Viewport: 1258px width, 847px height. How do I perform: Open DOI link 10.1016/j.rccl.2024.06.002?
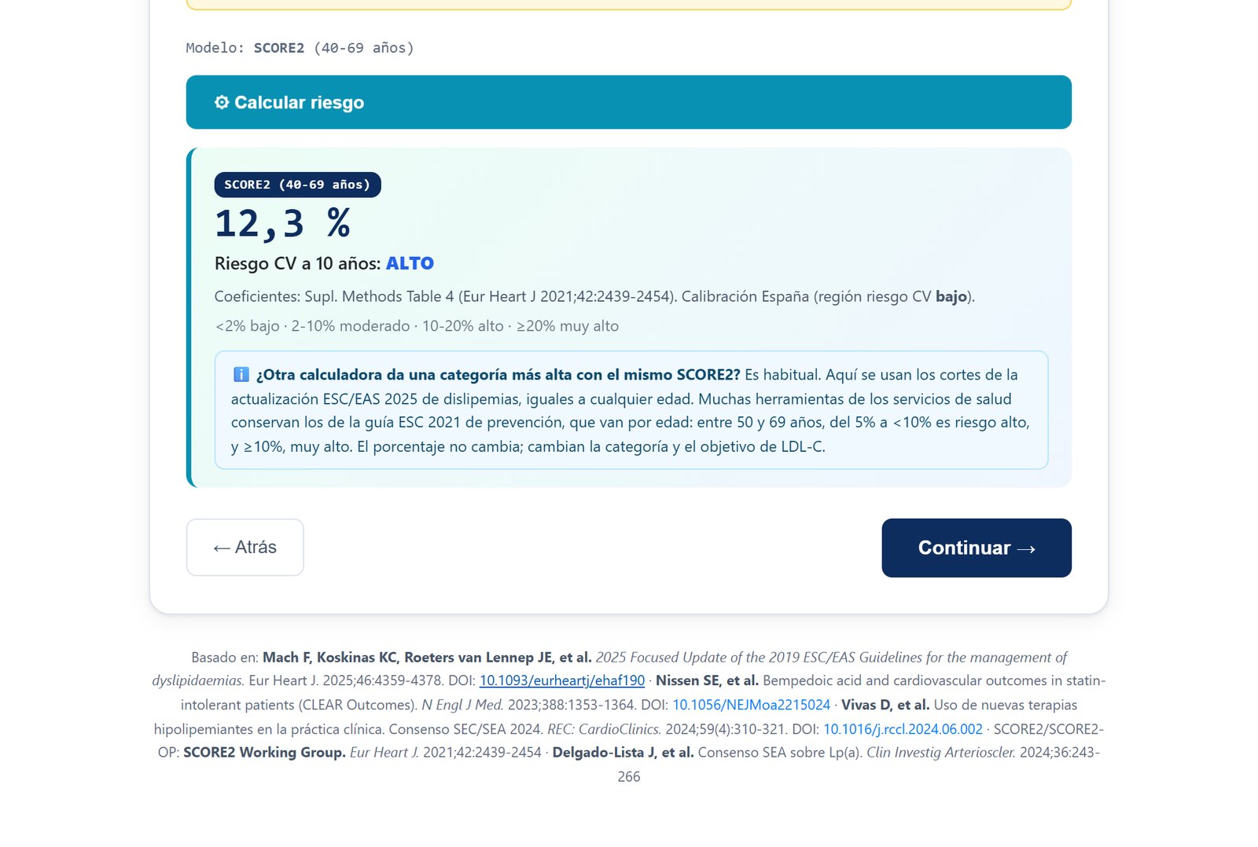pyautogui.click(x=903, y=729)
